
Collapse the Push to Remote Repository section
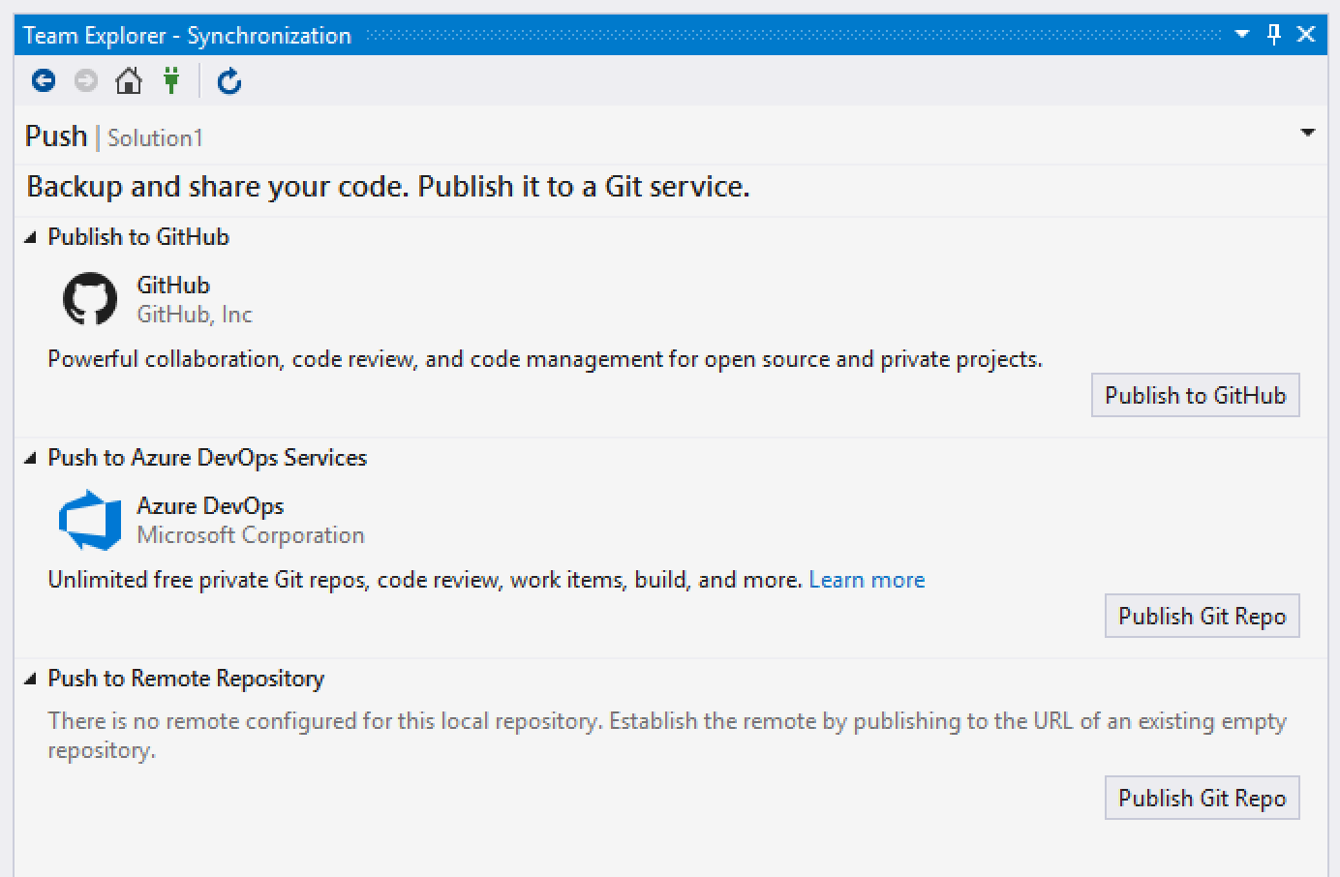click(30, 679)
